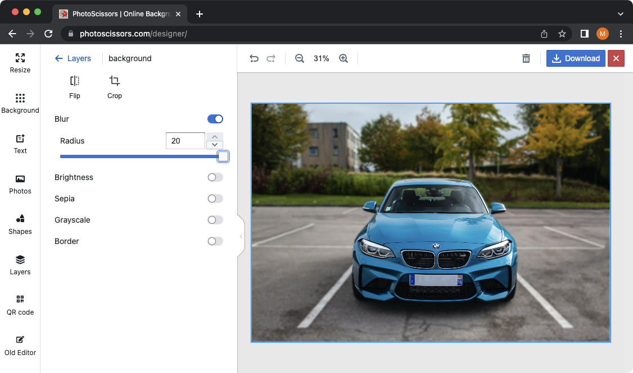
Task: Collapse the side panel with the chevron
Action: (242, 236)
